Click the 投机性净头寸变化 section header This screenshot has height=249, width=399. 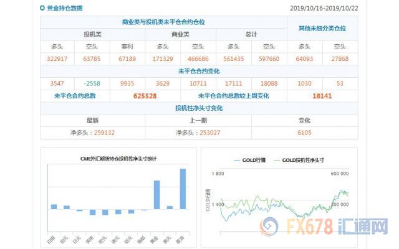[x=199, y=108]
